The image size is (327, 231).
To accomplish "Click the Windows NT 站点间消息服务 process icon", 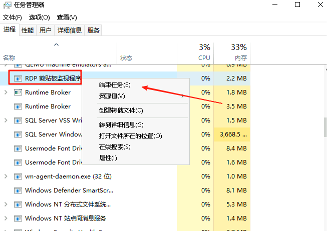I will coord(18,218).
